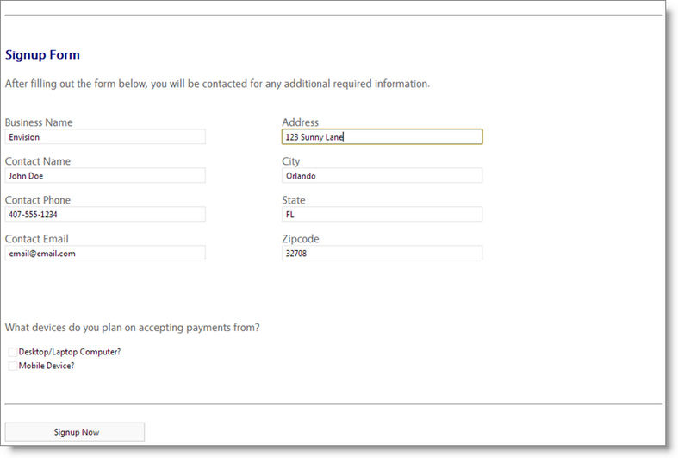Click the "Address" label above the field
This screenshot has height=458, width=678.
[x=300, y=122]
